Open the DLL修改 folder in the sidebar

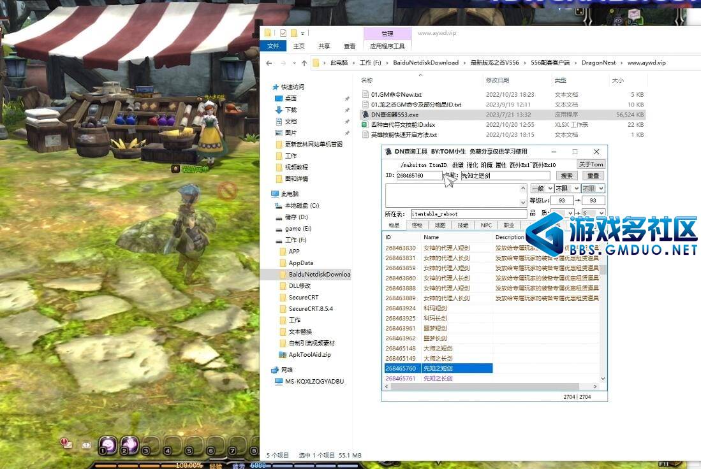[x=300, y=286]
